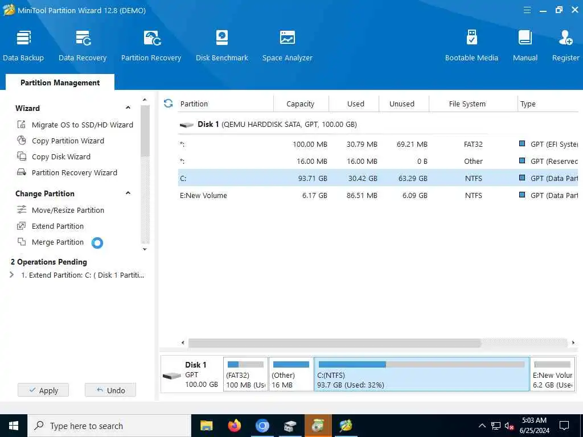Select the C: partition row
Image resolution: width=583 pixels, height=437 pixels.
pyautogui.click(x=378, y=178)
